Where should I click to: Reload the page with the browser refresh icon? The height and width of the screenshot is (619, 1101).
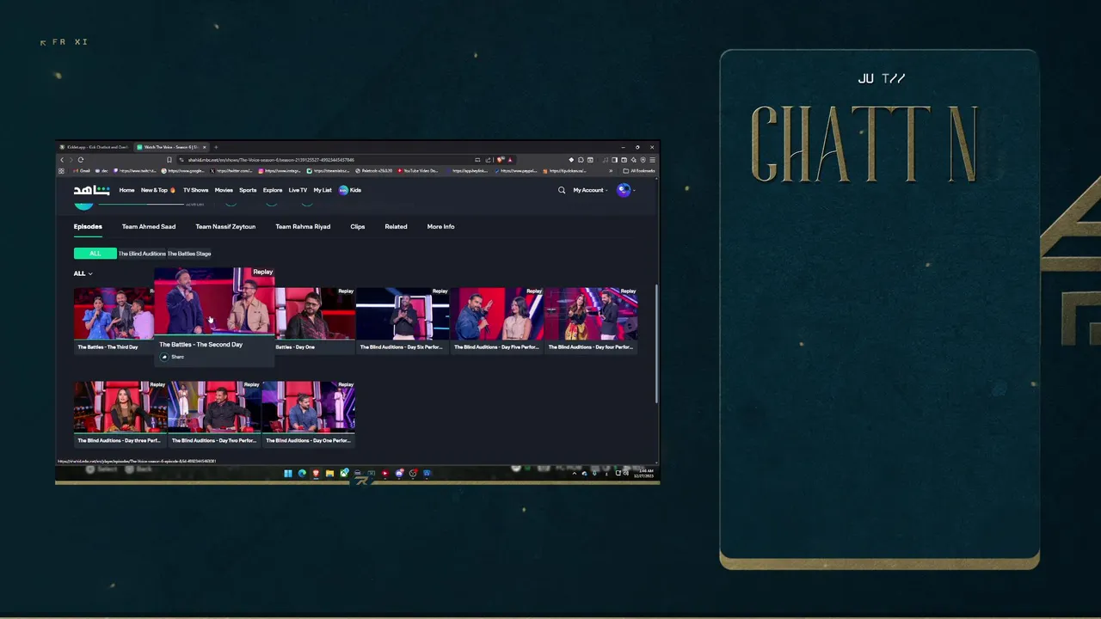[x=81, y=160]
